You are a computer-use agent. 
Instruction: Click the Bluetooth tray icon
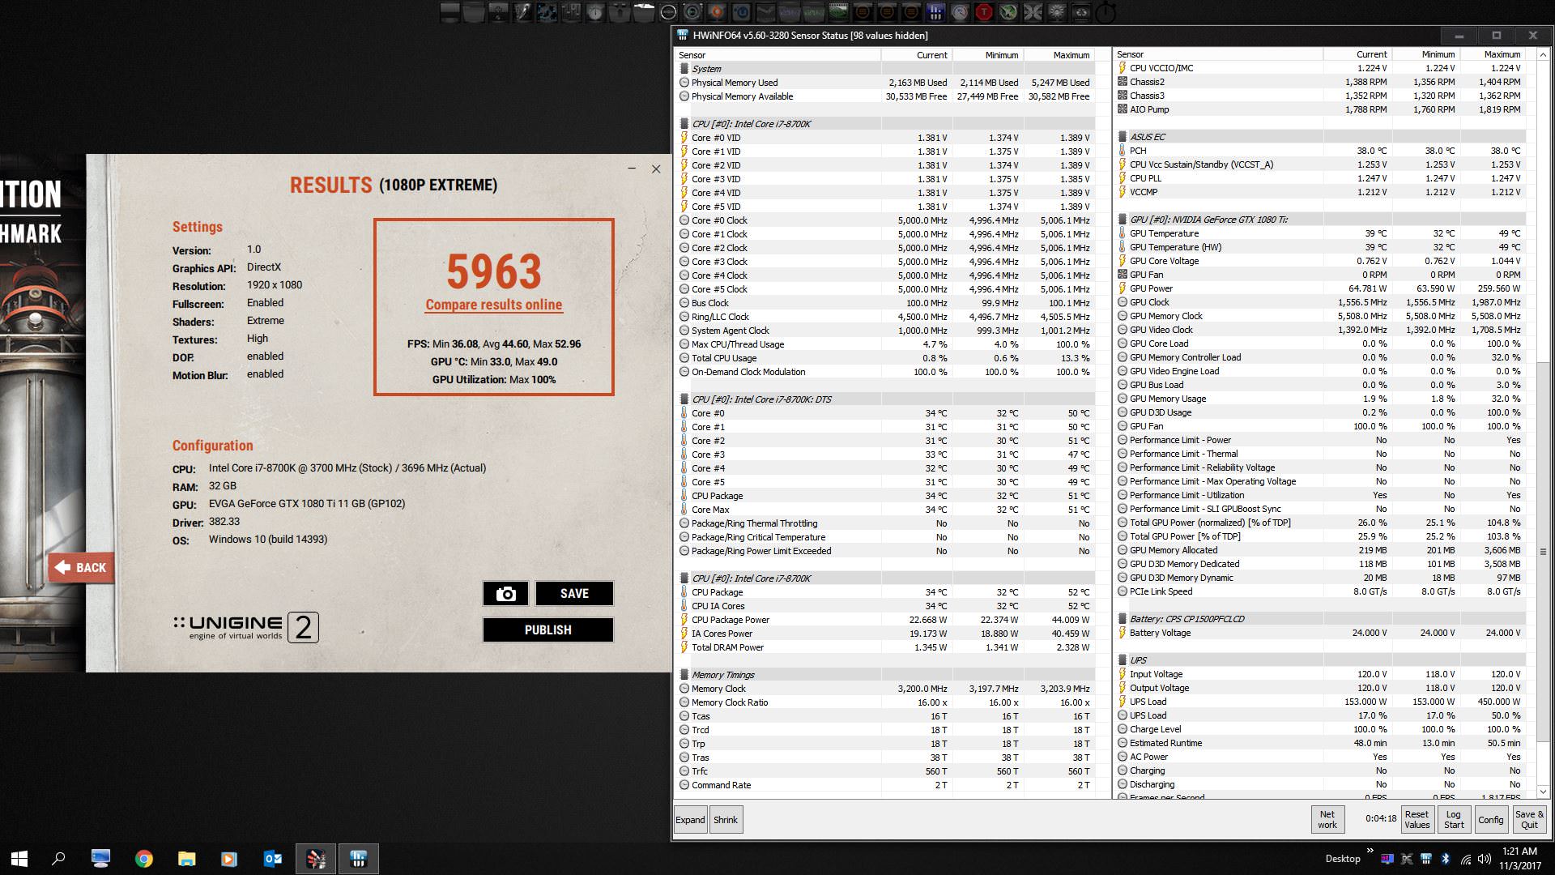pyautogui.click(x=1446, y=859)
